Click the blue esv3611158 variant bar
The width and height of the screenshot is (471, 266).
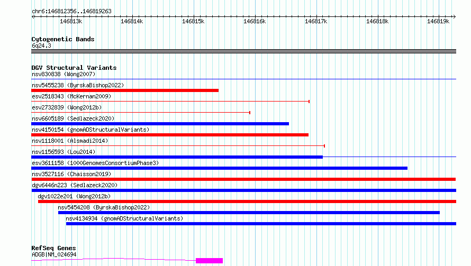[x=219, y=168]
